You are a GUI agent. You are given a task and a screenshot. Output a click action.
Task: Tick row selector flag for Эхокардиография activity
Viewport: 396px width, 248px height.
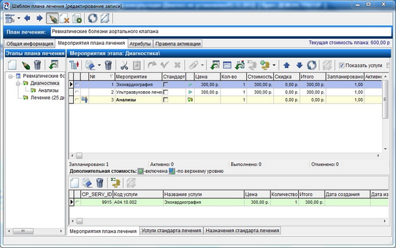(77, 84)
